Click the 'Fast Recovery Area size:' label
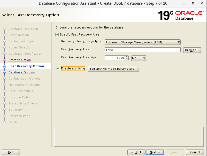207x156 pixels. (79, 57)
